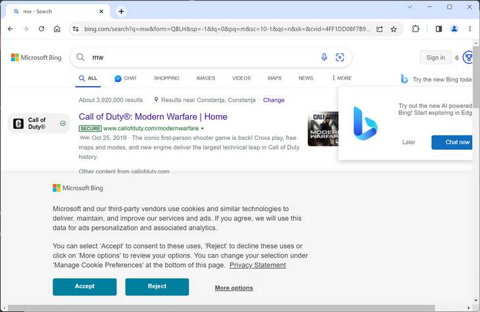Open visual search camera icon

tap(340, 58)
